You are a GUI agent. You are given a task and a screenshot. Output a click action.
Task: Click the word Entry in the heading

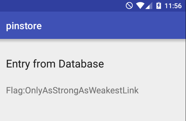[18, 64]
